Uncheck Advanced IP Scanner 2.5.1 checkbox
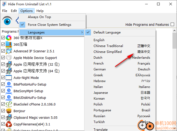 (x=3, y=51)
